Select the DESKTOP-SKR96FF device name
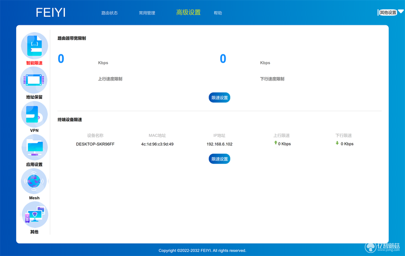Viewport: 405px width, 256px height. [95, 144]
